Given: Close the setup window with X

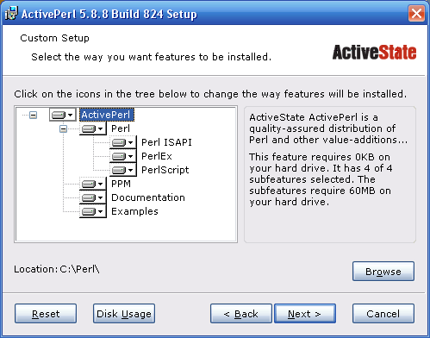Looking at the screenshot, I should [416, 13].
